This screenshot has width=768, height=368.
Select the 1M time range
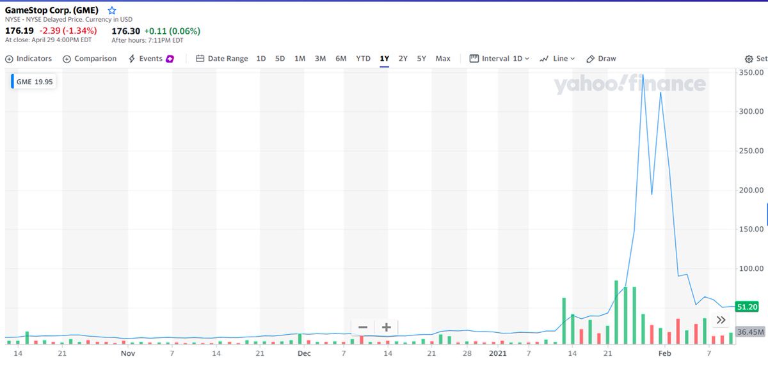pyautogui.click(x=300, y=58)
